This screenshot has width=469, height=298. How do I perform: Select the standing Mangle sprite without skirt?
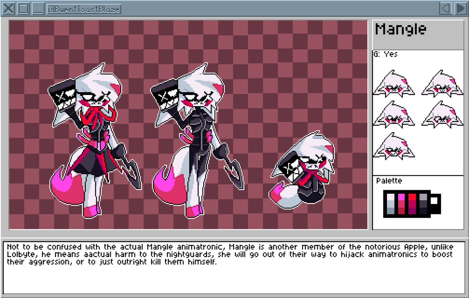tap(198, 140)
